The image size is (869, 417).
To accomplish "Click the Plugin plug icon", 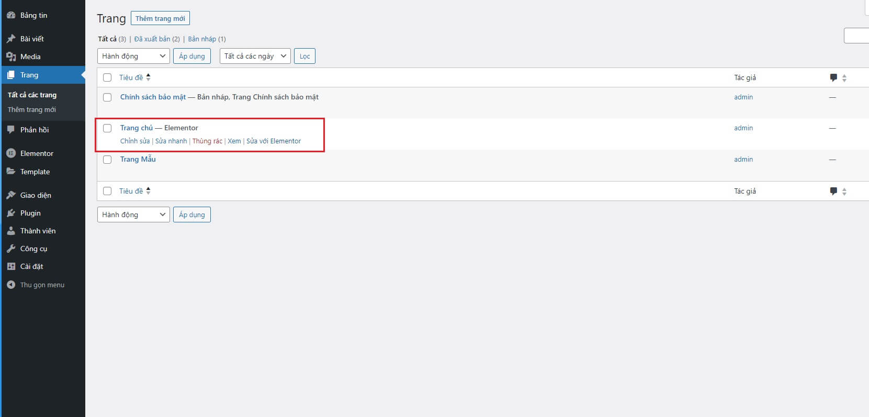I will pyautogui.click(x=11, y=213).
